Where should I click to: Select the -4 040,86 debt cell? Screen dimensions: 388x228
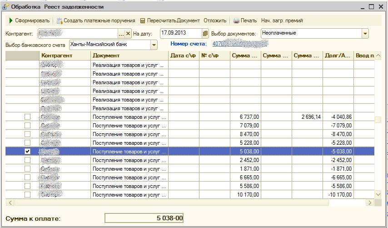[x=338, y=117]
